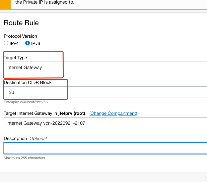The width and height of the screenshot is (207, 182).
Task: Select the IPv4 radio button
Action: [x=6, y=43]
